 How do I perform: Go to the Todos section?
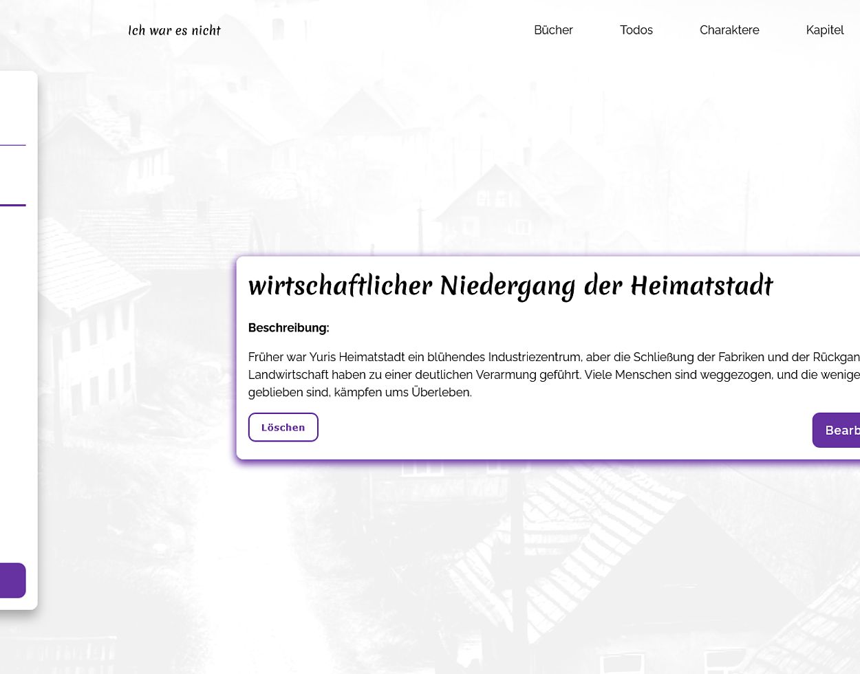(636, 30)
